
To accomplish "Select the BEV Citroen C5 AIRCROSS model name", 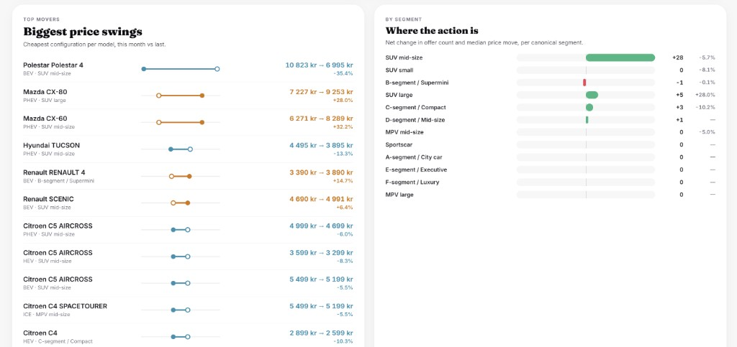I will coord(58,279).
